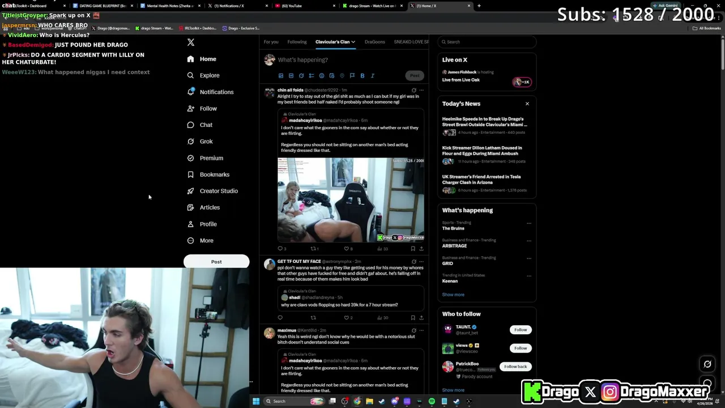This screenshot has height=408, width=725.
Task: Switch to the DraGoons tab
Action: click(x=374, y=42)
